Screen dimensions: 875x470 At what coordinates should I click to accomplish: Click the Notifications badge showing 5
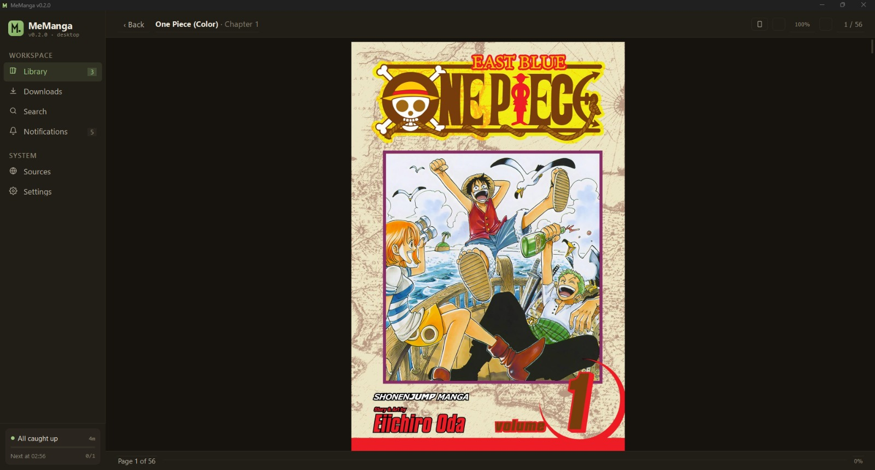pyautogui.click(x=92, y=132)
